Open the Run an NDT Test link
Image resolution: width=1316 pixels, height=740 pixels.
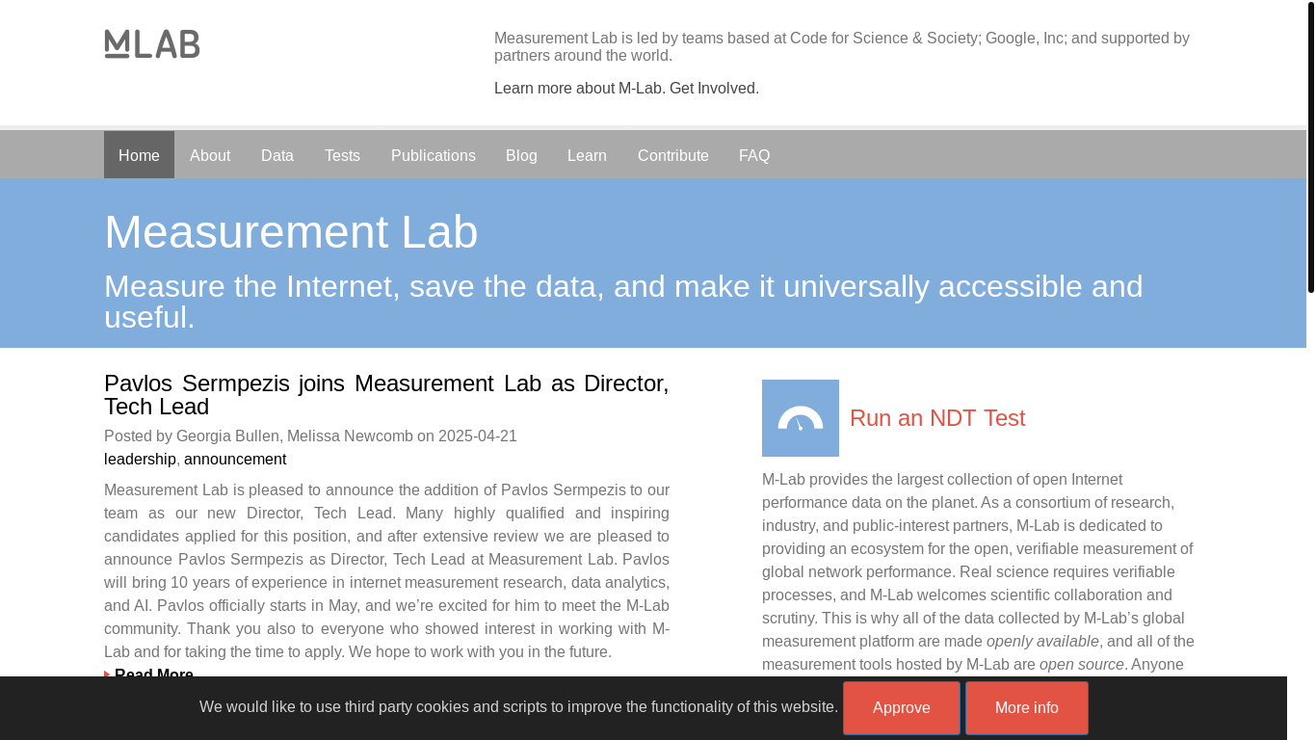coord(937,418)
